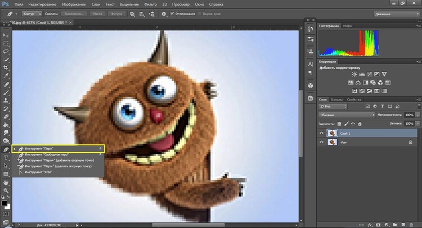Select the Clone Stamp tool
The image size is (422, 228).
[6, 101]
